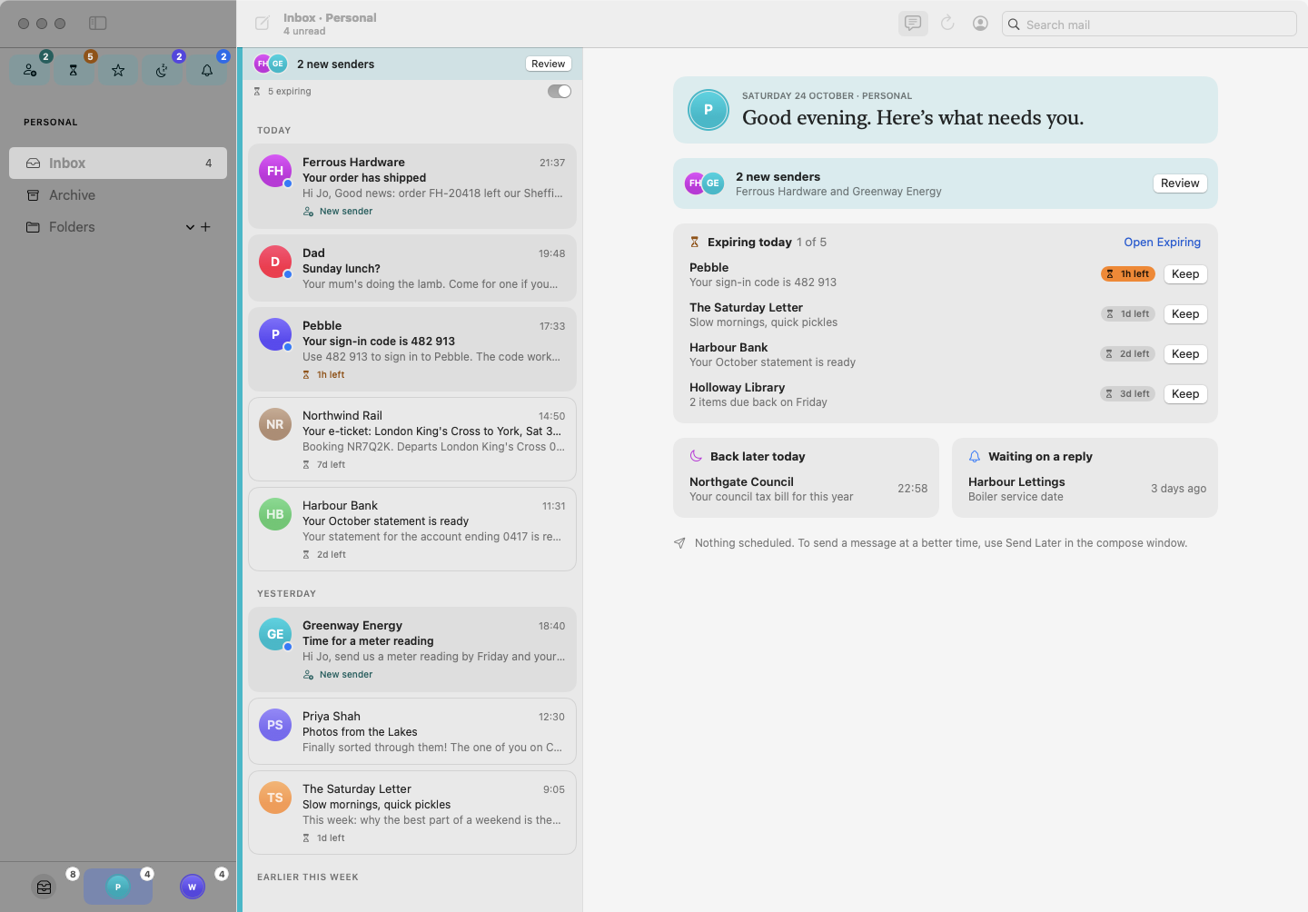
Task: Open Northgate Council back-later item
Action: [x=807, y=489]
